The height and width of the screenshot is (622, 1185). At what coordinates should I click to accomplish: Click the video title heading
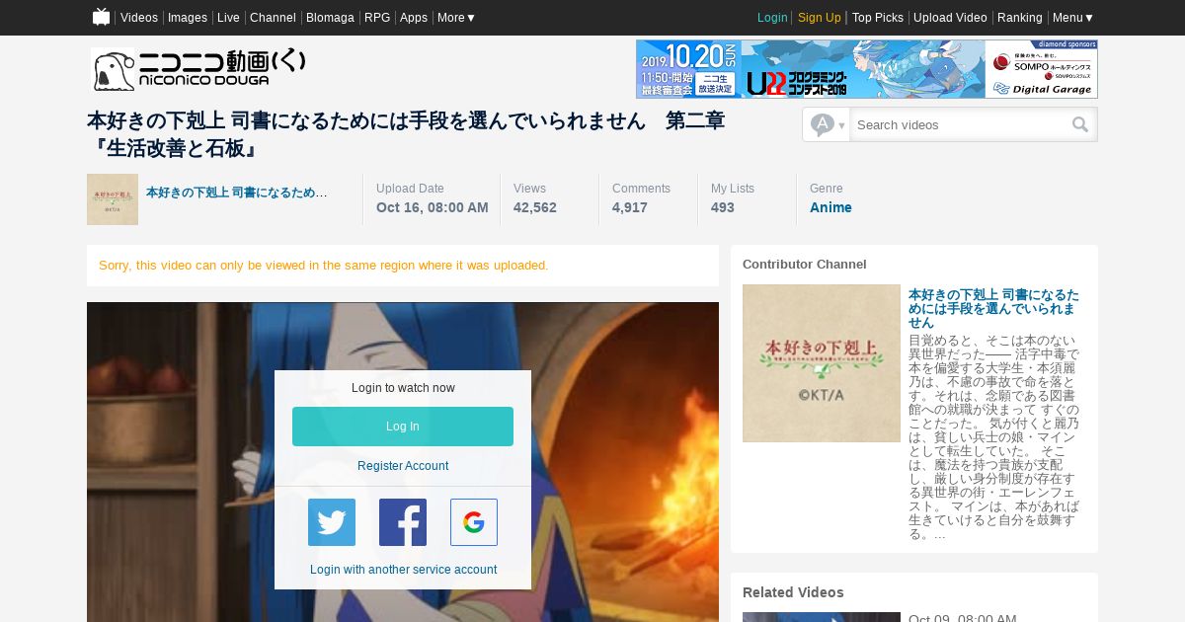(406, 135)
